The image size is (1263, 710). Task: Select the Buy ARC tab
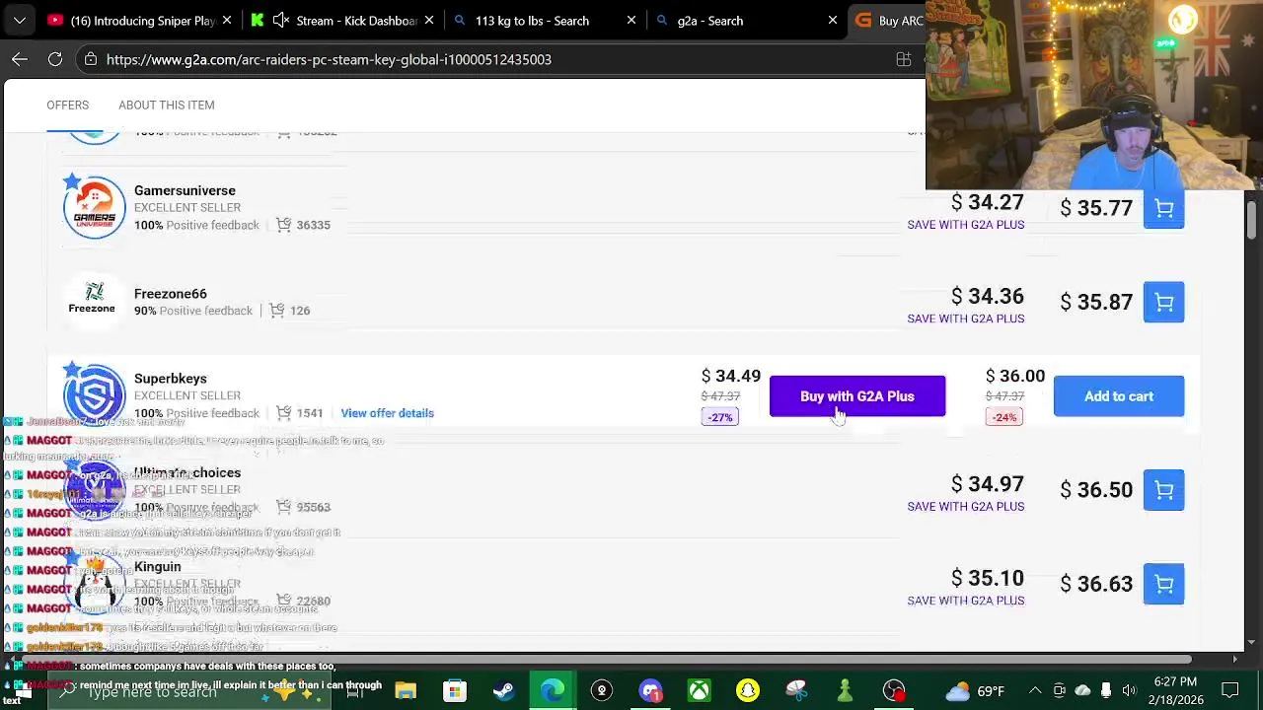pyautogui.click(x=888, y=20)
